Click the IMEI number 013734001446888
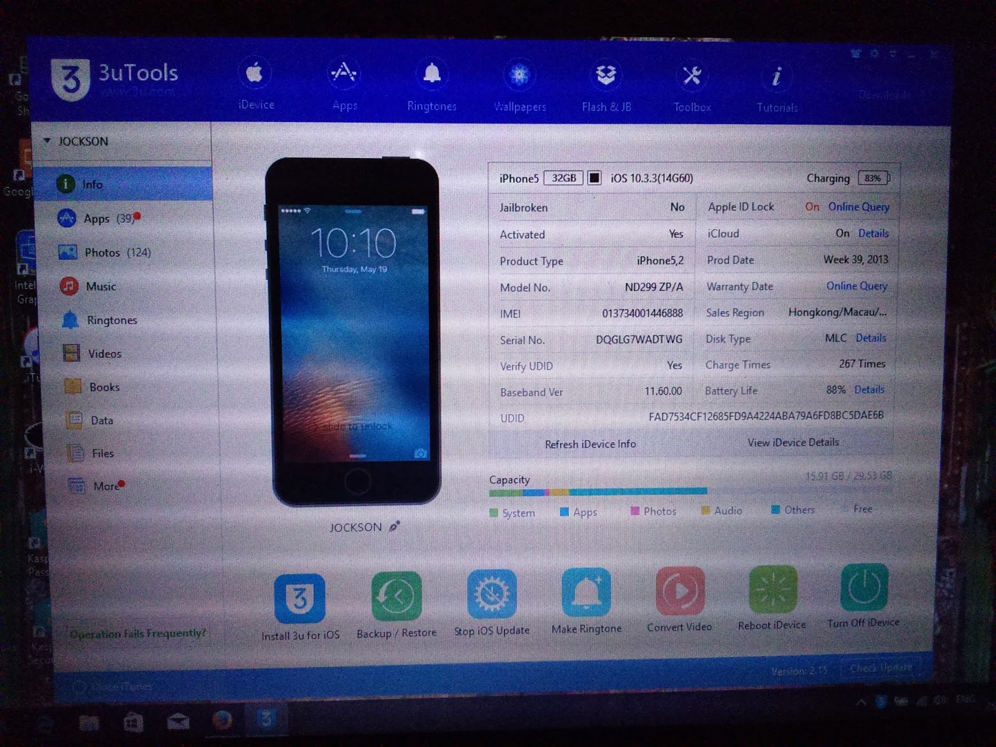This screenshot has height=747, width=996. (x=642, y=313)
